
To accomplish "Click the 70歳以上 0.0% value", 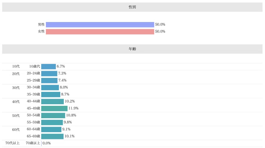I will point(46,143).
